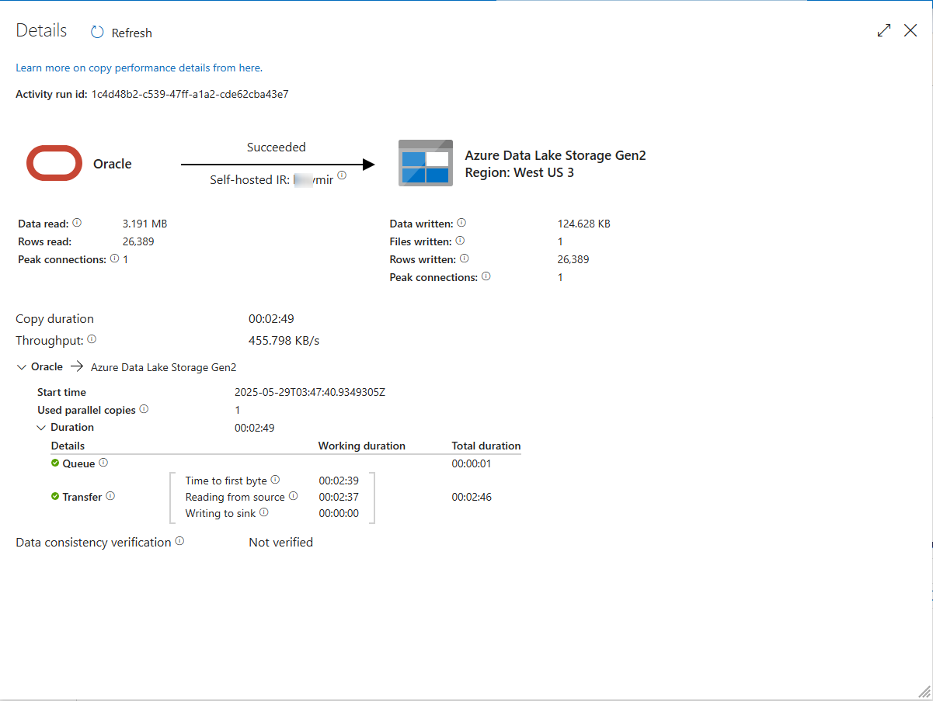Click the Time to first byte info icon
This screenshot has height=701, width=933.
[275, 480]
